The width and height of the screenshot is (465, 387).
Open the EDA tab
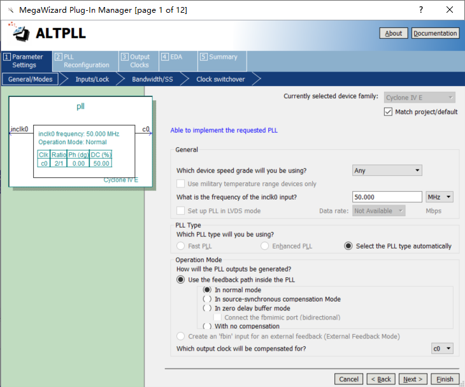178,61
